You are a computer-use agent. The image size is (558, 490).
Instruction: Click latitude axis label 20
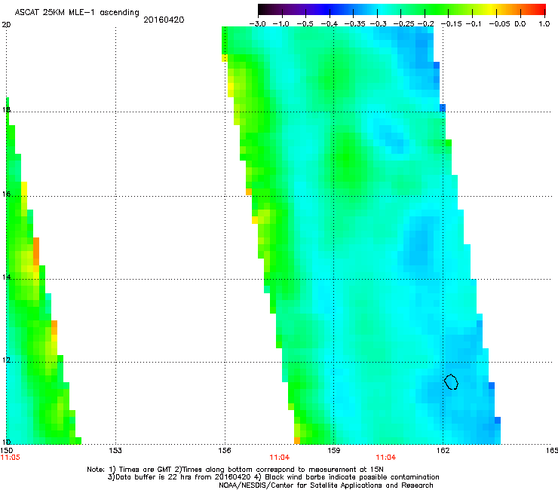tap(6, 25)
